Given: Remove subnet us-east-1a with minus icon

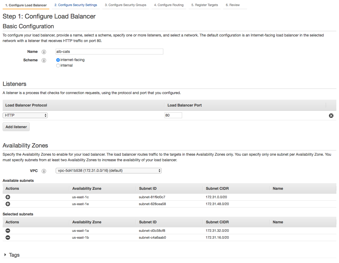Looking at the screenshot, I should (x=8, y=230).
